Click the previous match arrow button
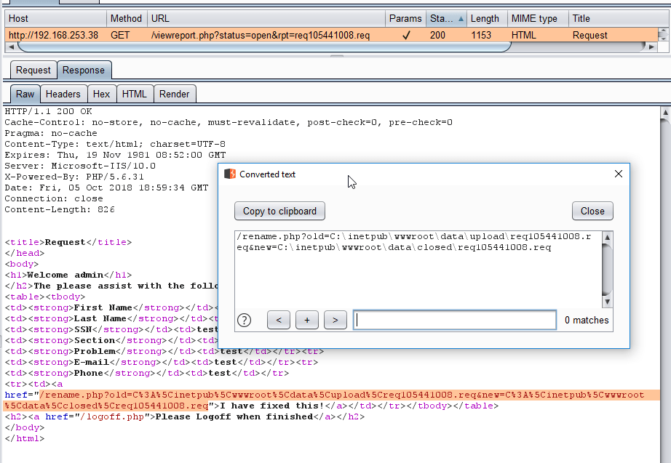The width and height of the screenshot is (671, 463). click(279, 320)
